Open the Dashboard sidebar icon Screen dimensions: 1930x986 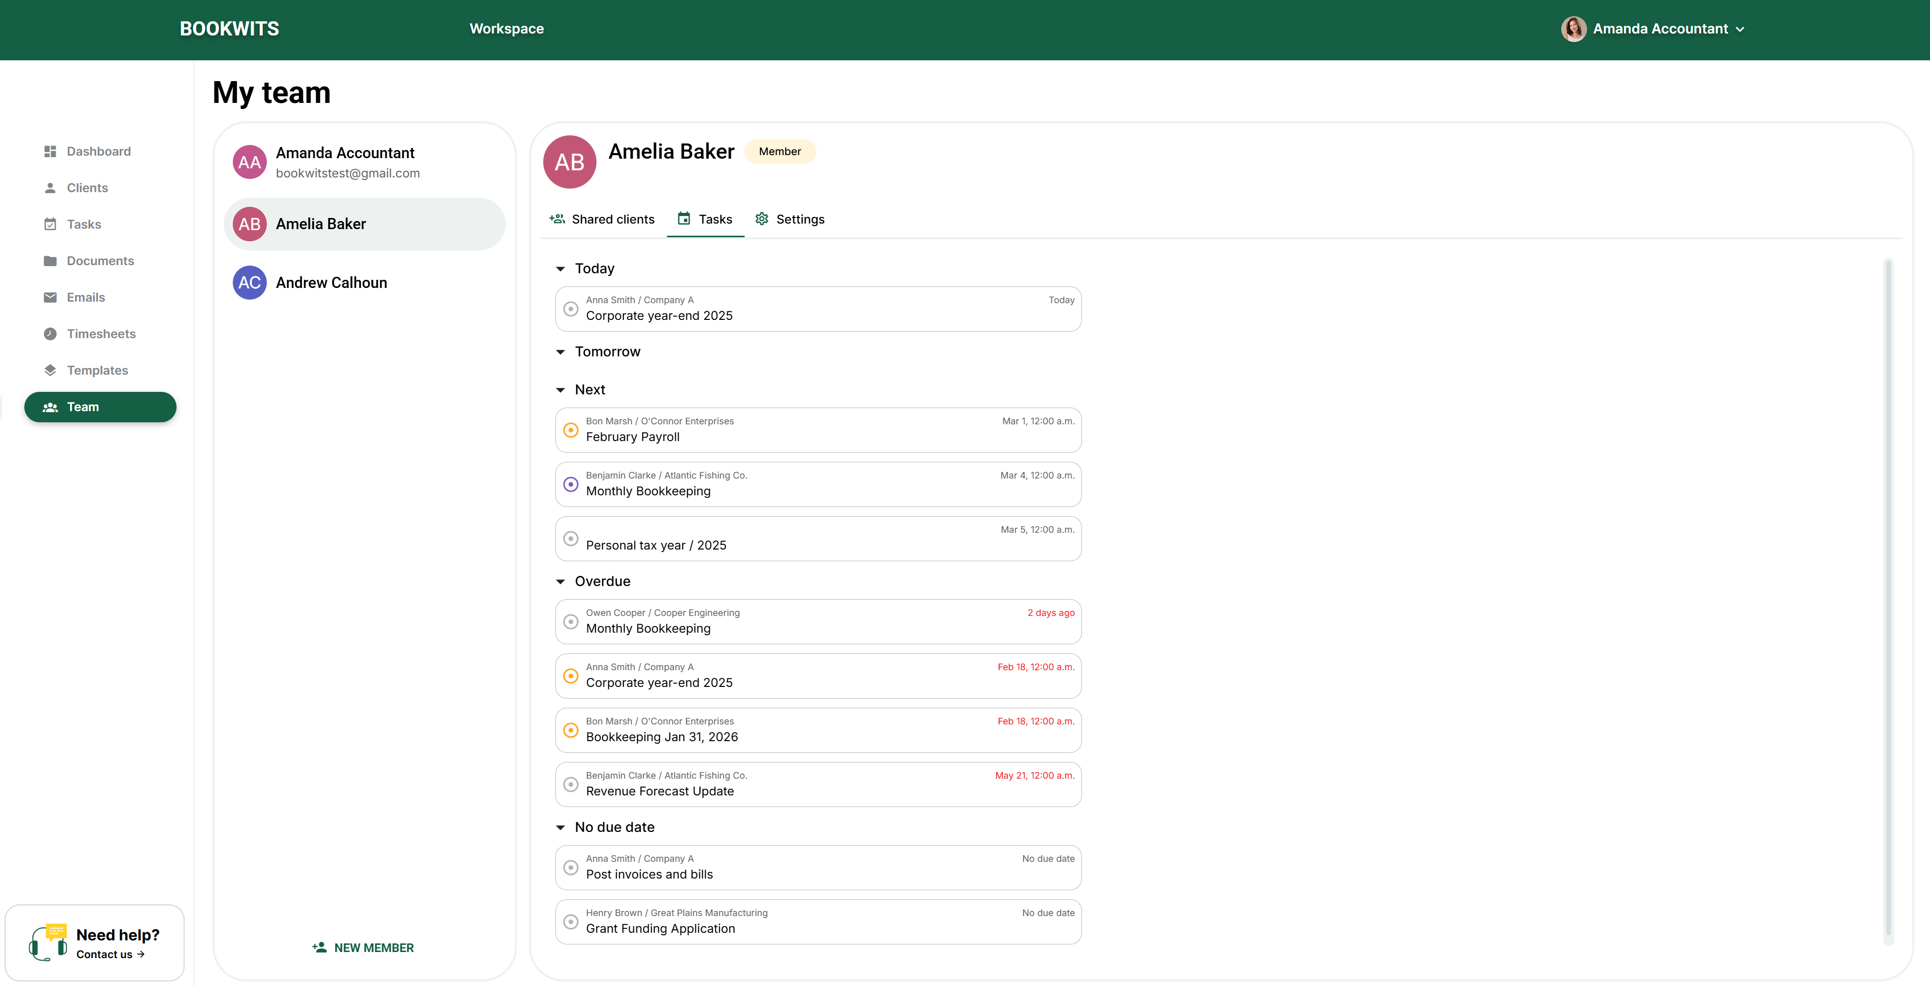50,151
